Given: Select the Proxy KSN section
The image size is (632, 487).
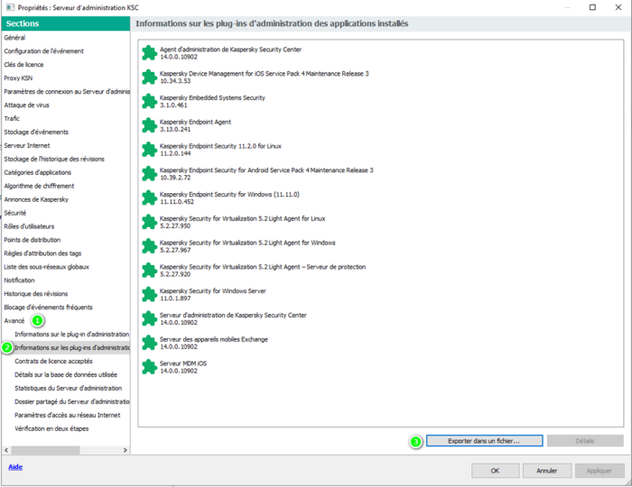Looking at the screenshot, I should [18, 78].
